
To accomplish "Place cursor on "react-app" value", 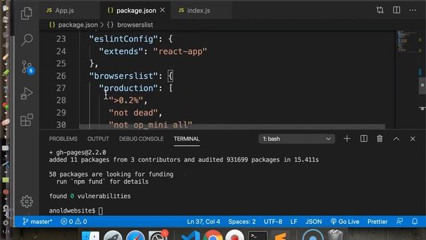I will 180,51.
